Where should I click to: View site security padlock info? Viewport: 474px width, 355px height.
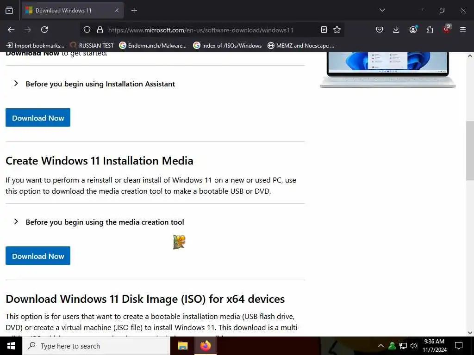(100, 30)
